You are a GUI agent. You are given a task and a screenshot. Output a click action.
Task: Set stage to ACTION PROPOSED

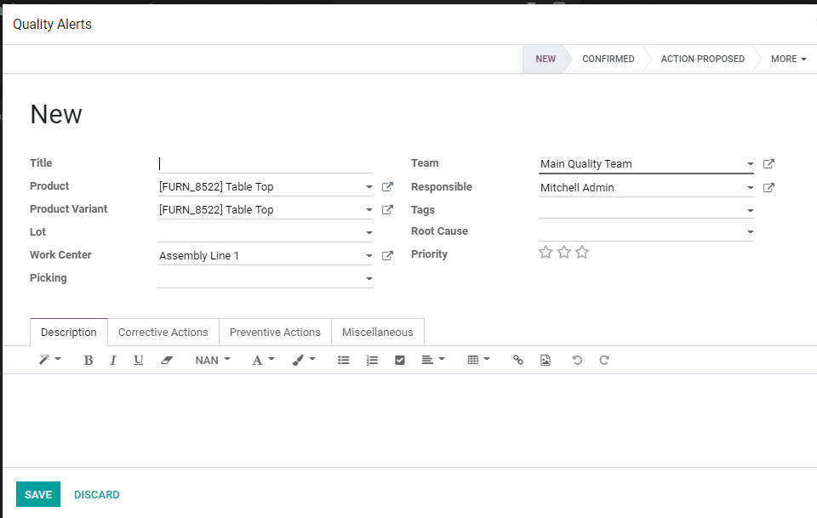(x=702, y=59)
